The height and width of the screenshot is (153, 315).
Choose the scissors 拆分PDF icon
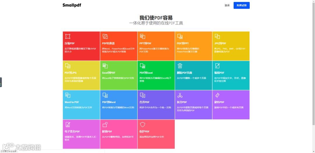pyautogui.click(x=180, y=95)
